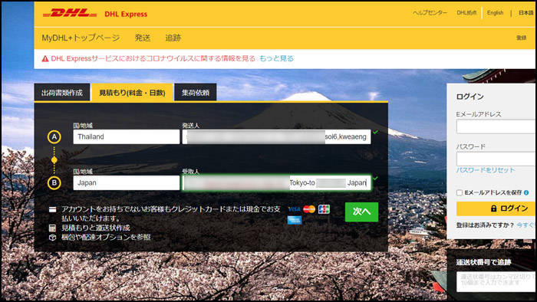
Task: Click the package box icon beside 梱包や配達オプション
Action: pos(52,238)
